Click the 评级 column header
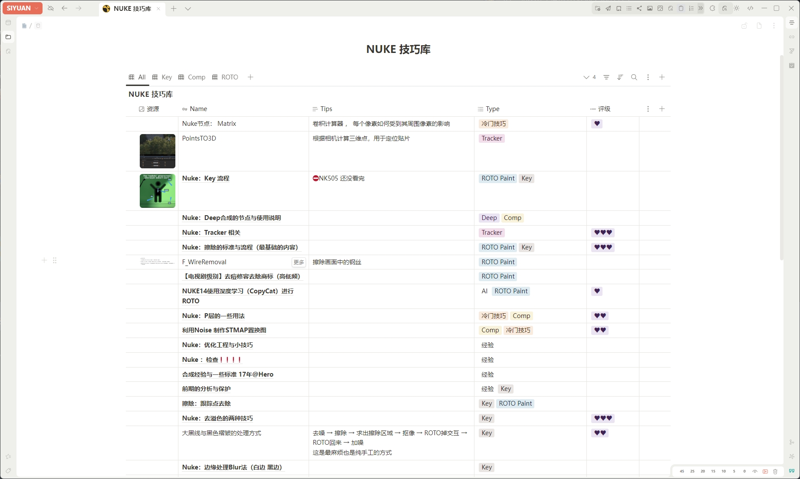The width and height of the screenshot is (800, 479). [612, 109]
